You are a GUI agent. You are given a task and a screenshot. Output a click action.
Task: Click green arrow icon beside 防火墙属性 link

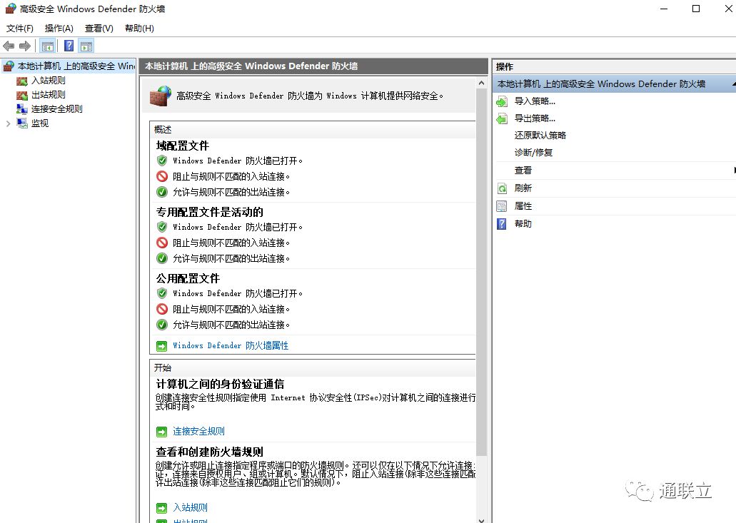161,346
